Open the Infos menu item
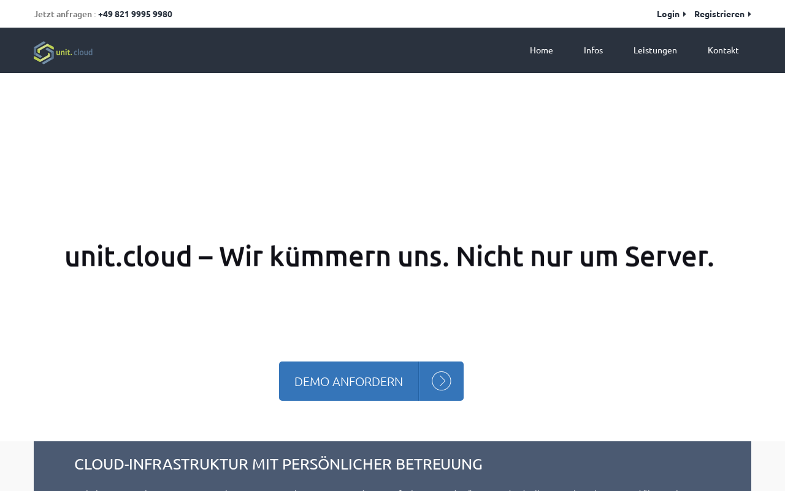The height and width of the screenshot is (491, 785). [593, 50]
